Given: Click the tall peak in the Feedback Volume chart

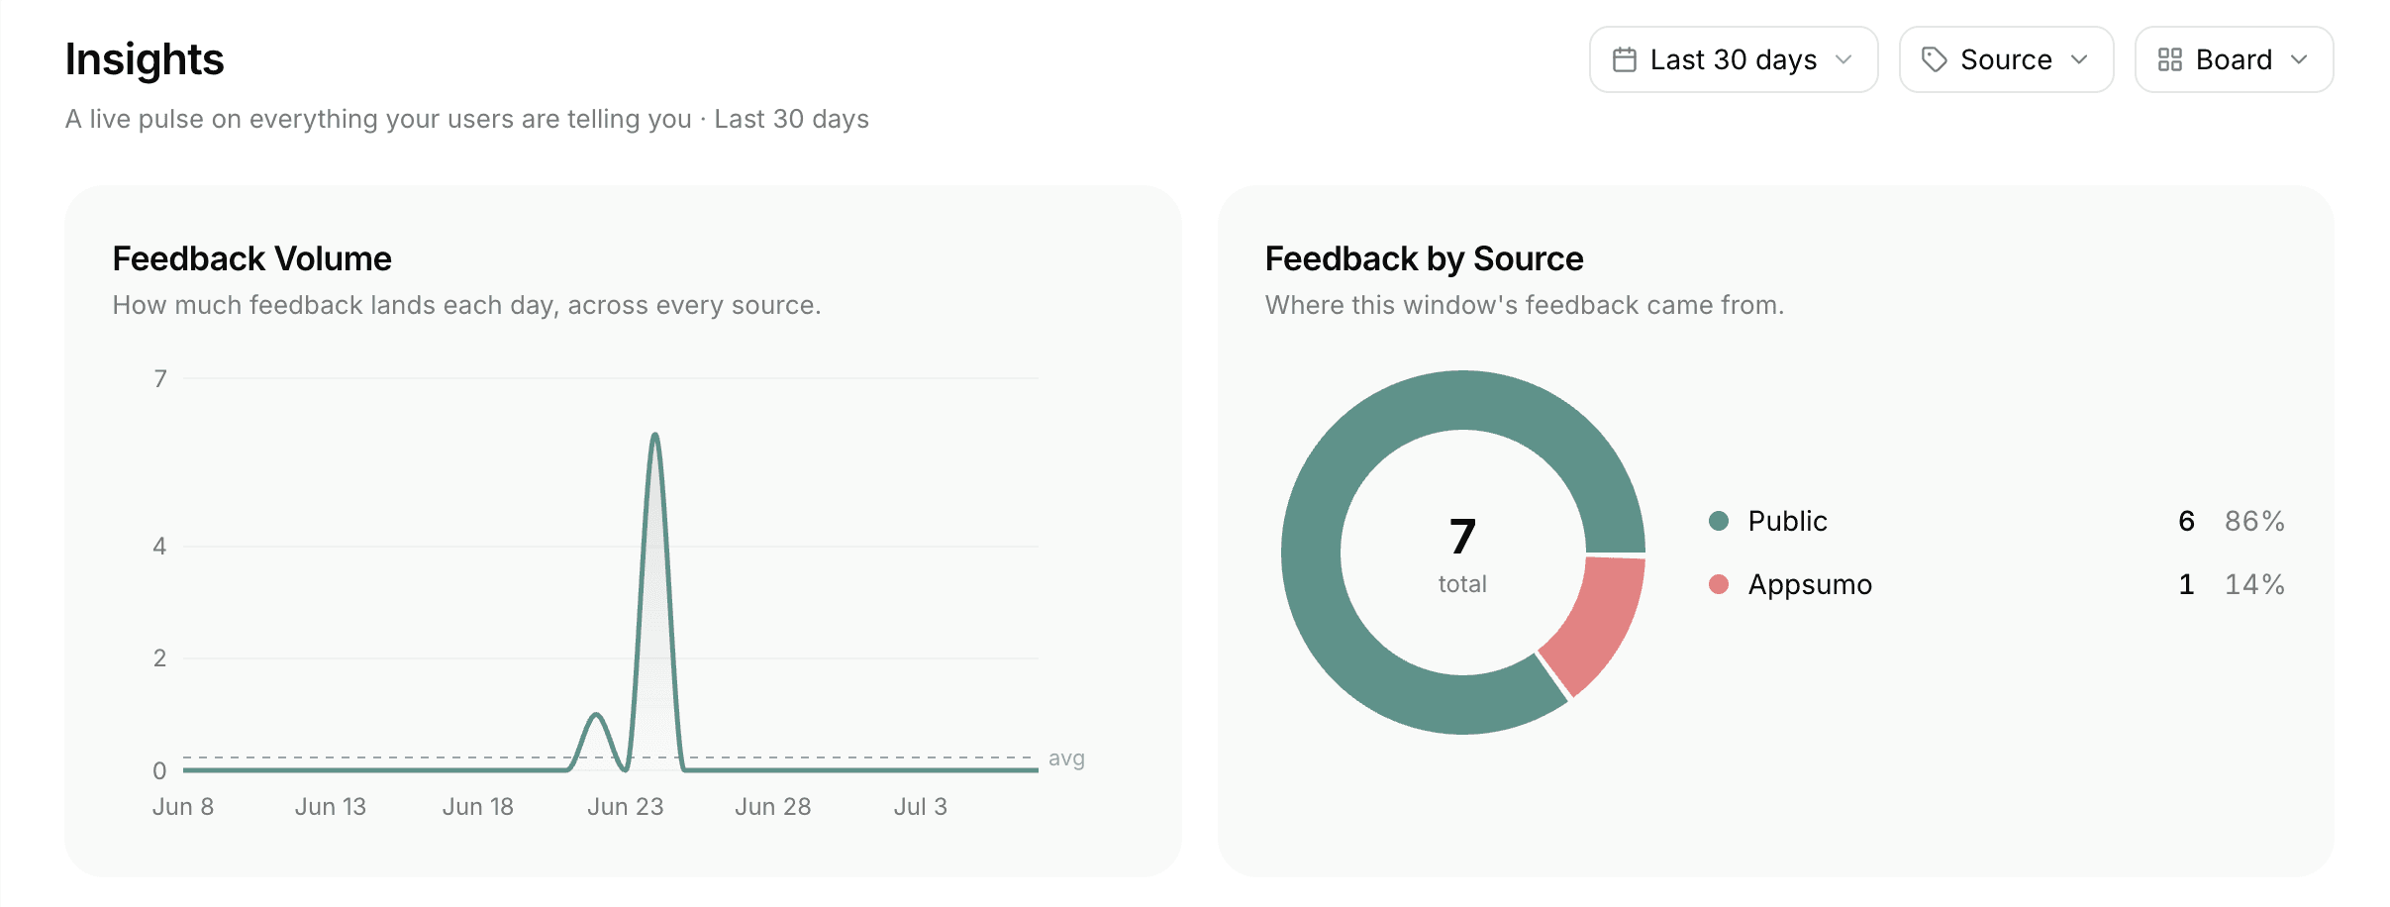Looking at the screenshot, I should [654, 437].
